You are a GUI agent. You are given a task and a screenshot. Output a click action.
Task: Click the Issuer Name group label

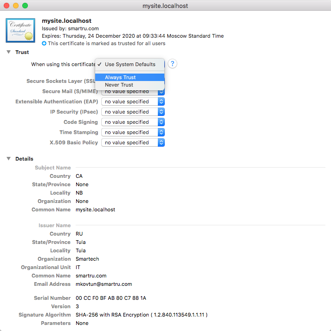click(54, 225)
